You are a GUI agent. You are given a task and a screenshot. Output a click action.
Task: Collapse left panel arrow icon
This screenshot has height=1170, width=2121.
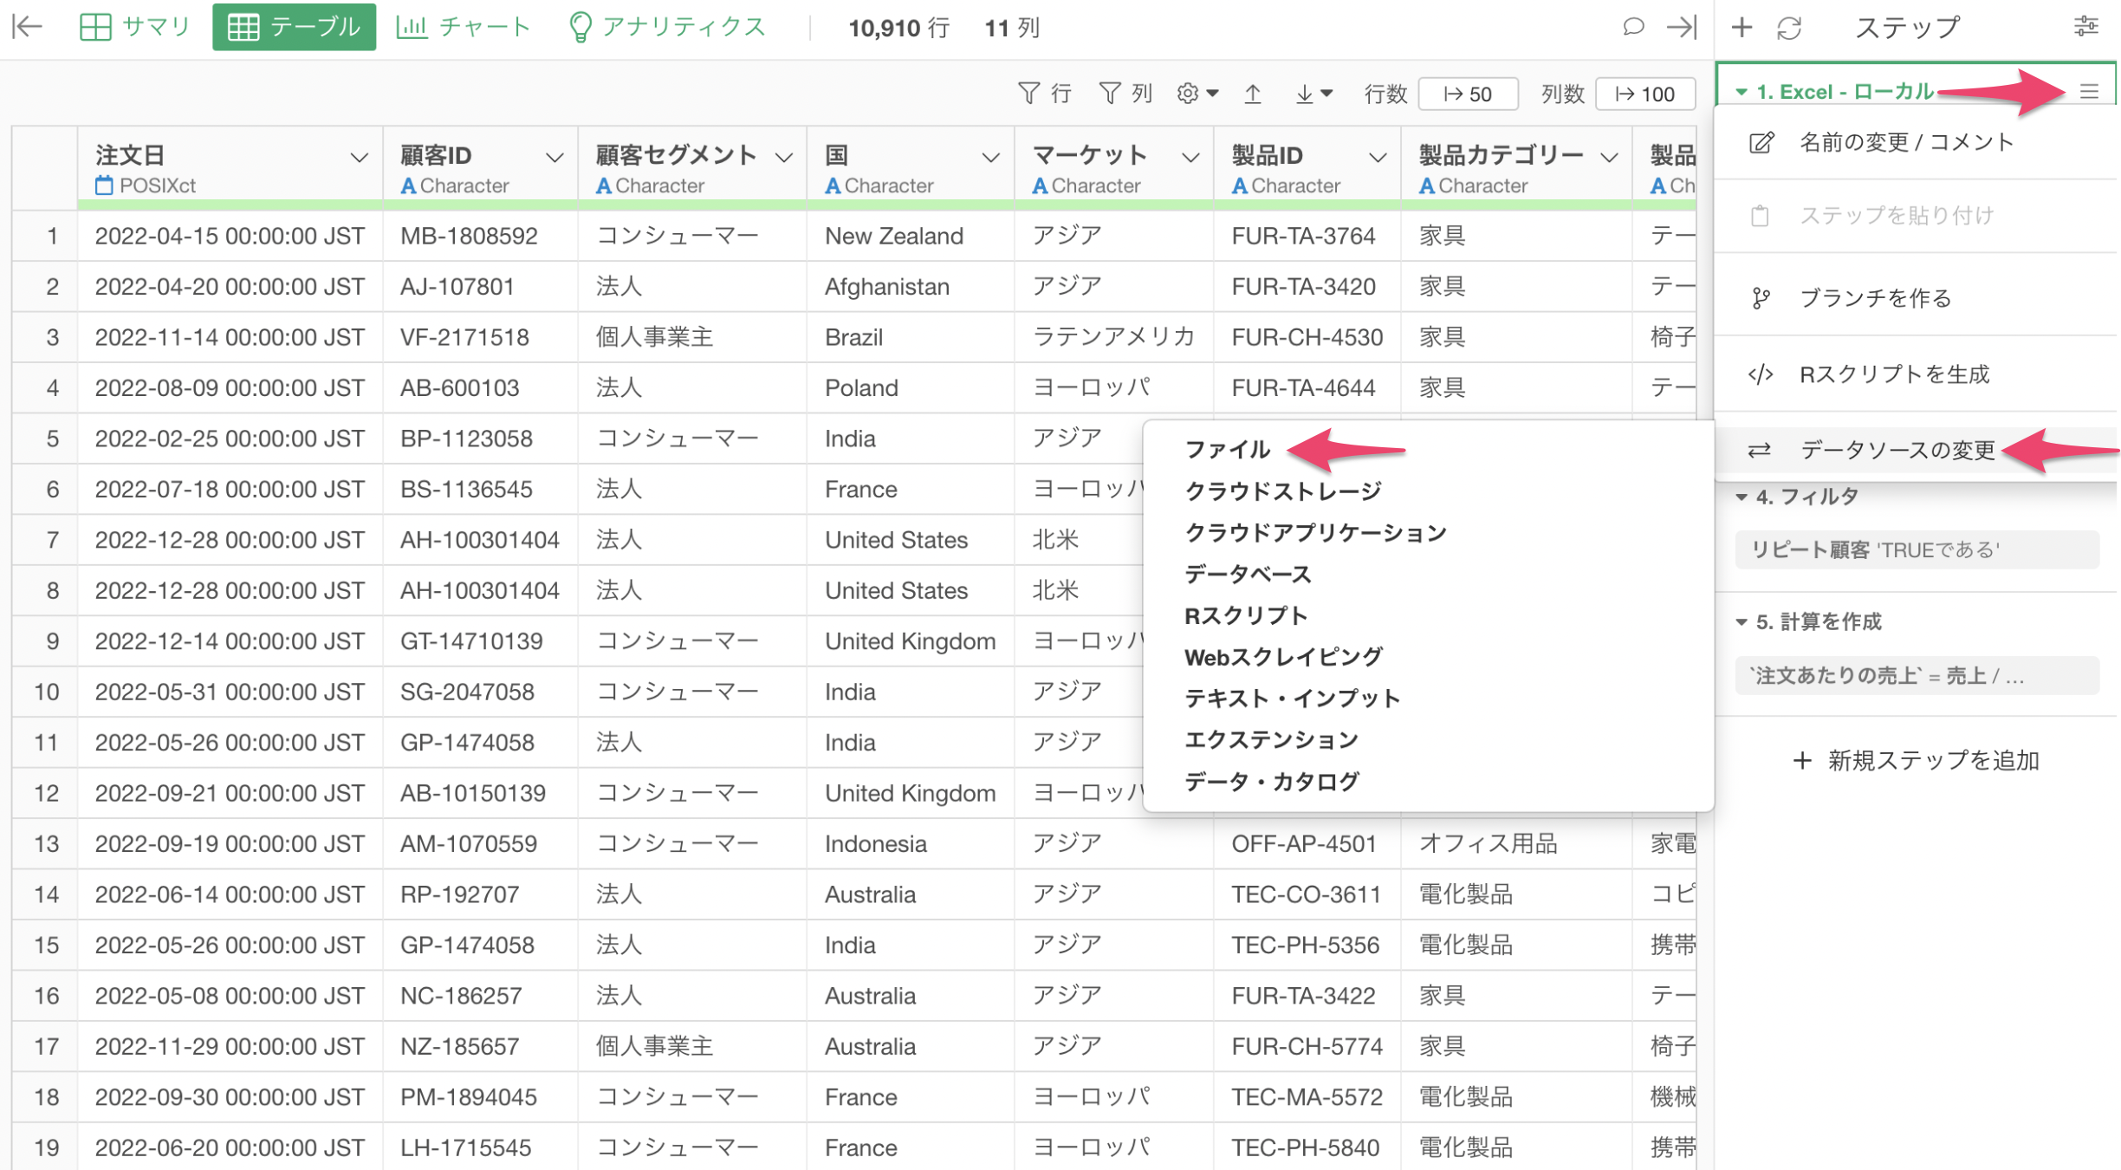click(x=28, y=27)
